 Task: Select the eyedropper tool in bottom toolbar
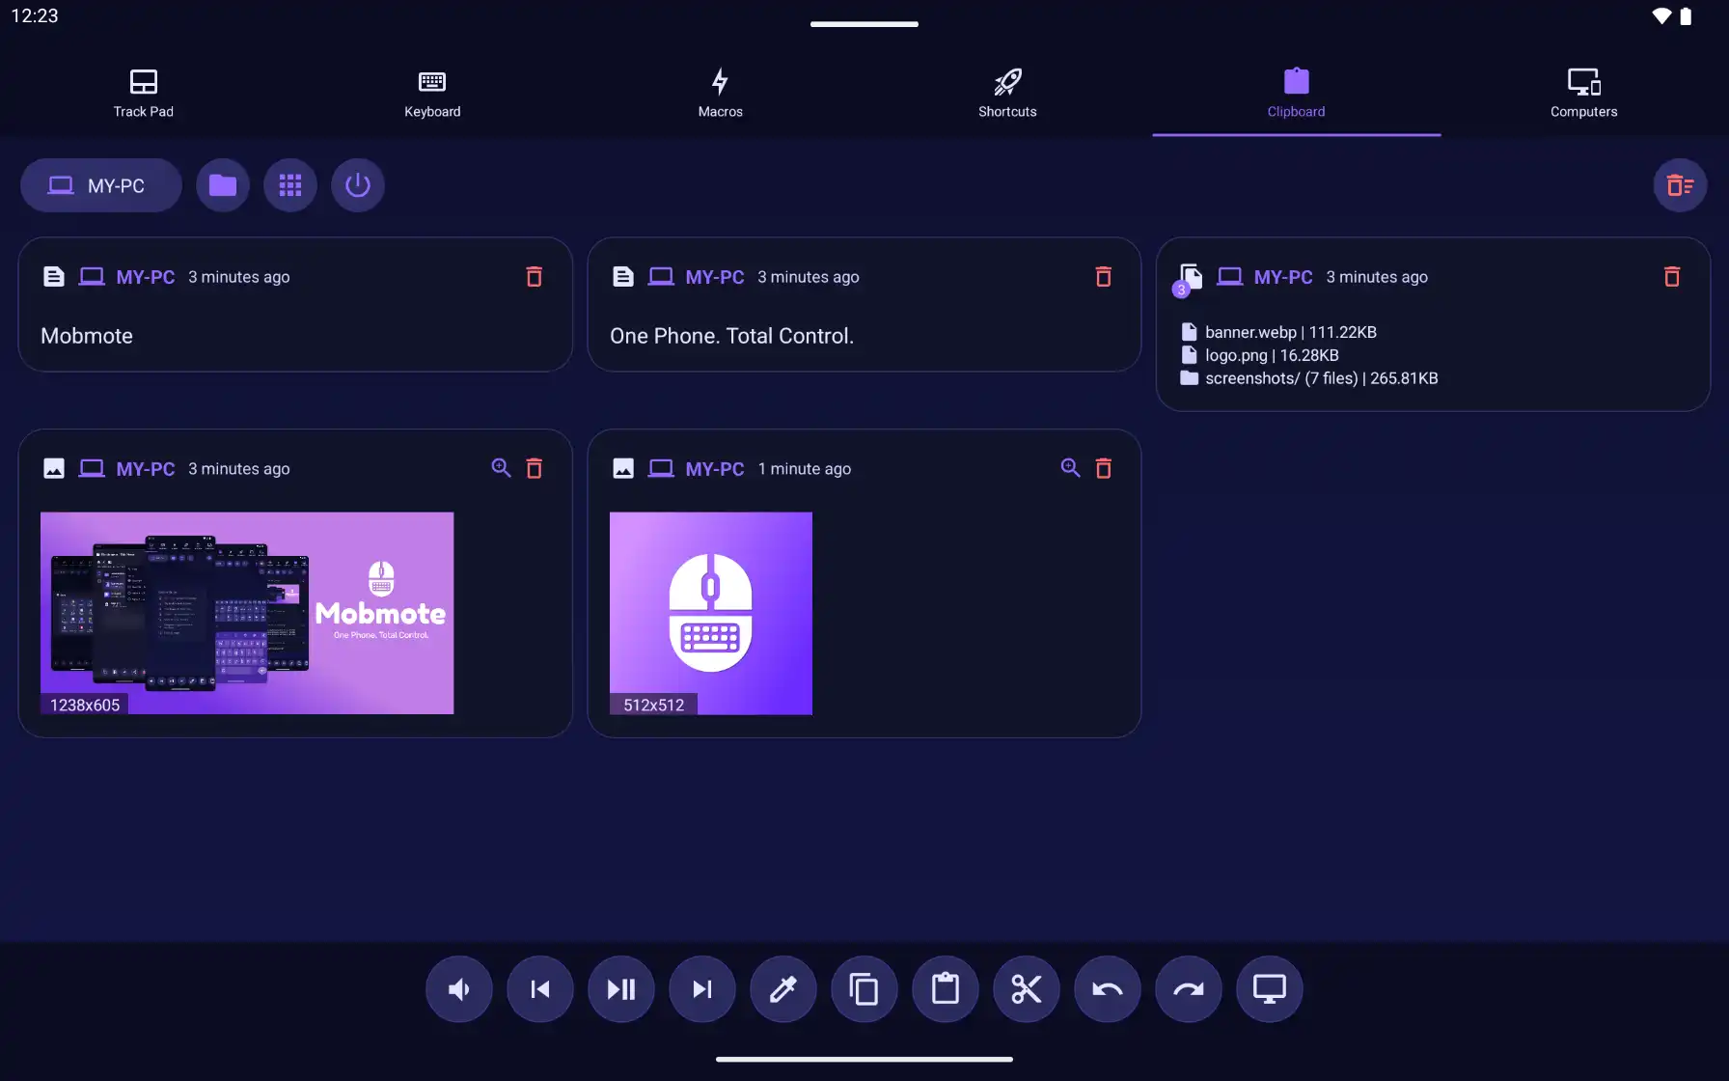point(782,989)
